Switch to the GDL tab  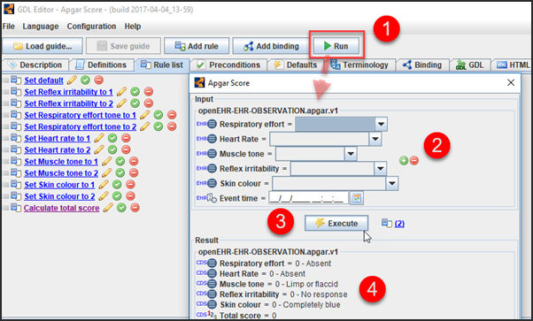pos(470,65)
